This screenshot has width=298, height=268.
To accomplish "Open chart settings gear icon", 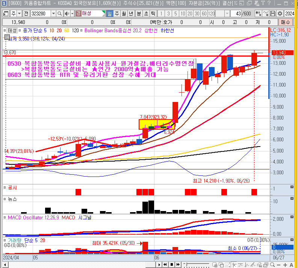I will point(280,13).
